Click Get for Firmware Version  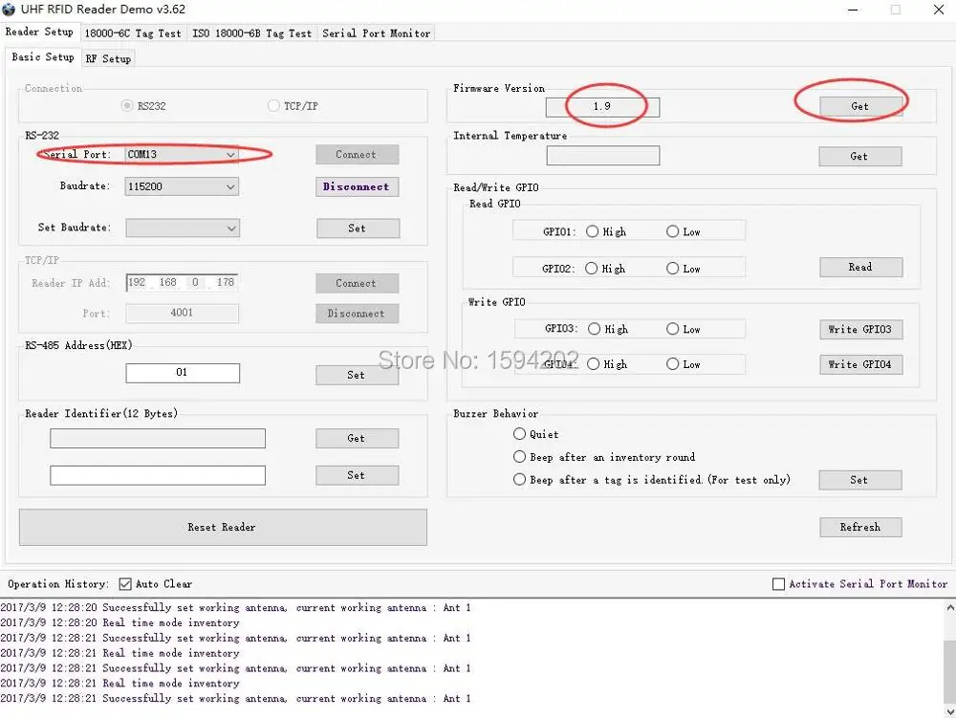[859, 106]
